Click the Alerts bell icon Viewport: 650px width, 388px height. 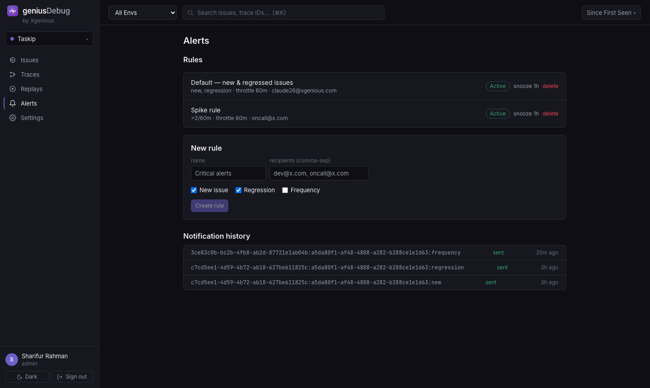(13, 103)
